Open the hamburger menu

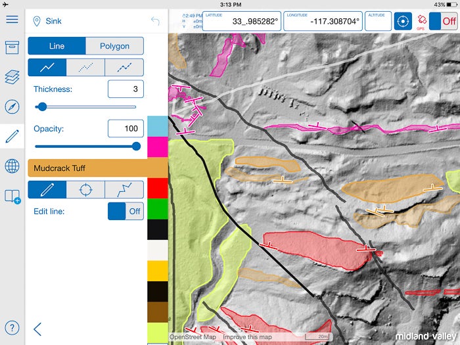(12, 18)
